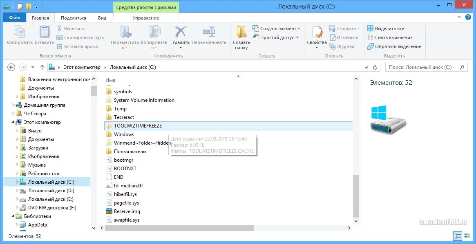Click the C: drive preview thumbnail
The image size is (476, 244).
tap(388, 120)
